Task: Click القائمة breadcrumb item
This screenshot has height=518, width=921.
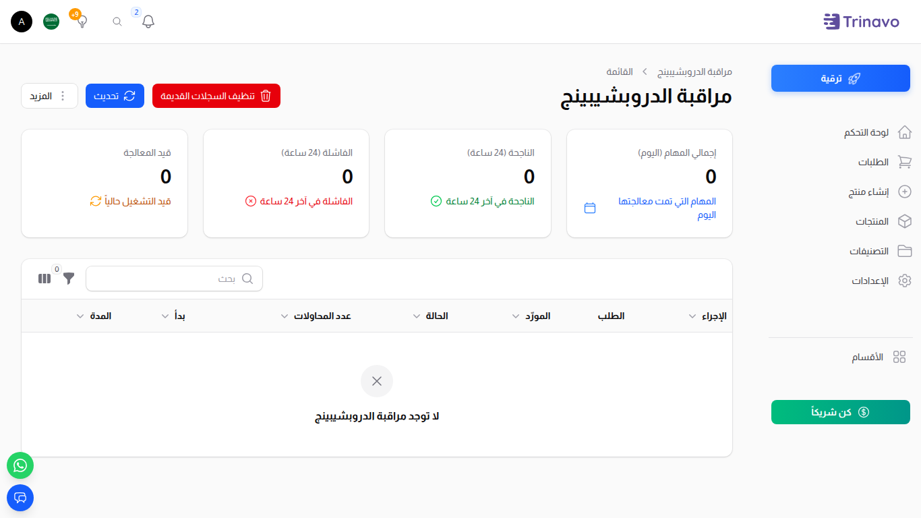Action: pos(620,71)
